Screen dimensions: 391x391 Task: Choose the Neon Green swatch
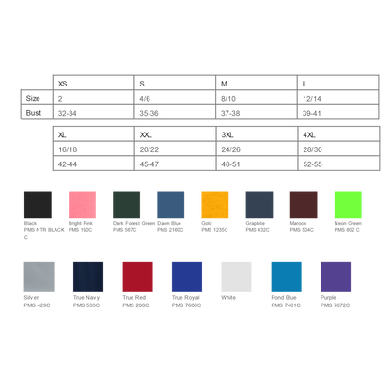(x=348, y=205)
